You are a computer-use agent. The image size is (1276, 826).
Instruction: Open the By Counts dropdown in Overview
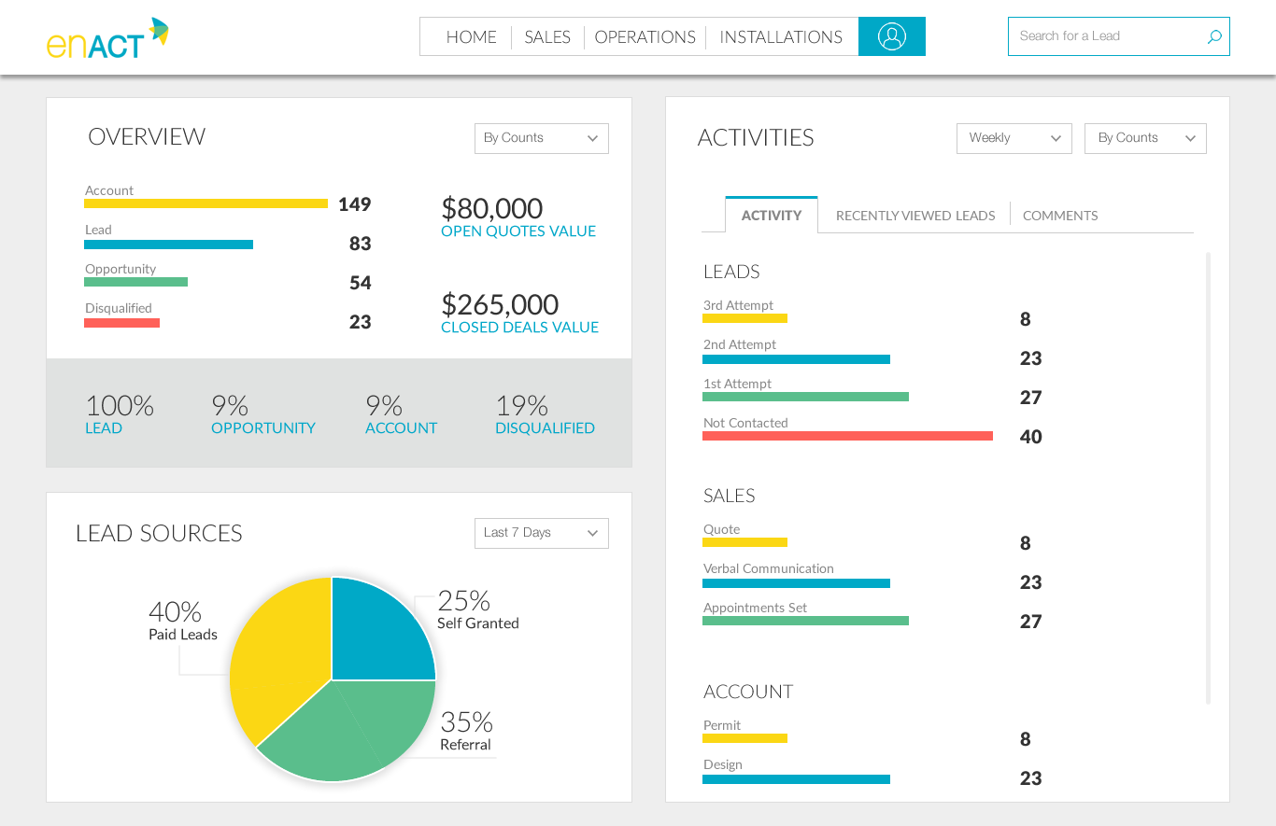tap(541, 137)
